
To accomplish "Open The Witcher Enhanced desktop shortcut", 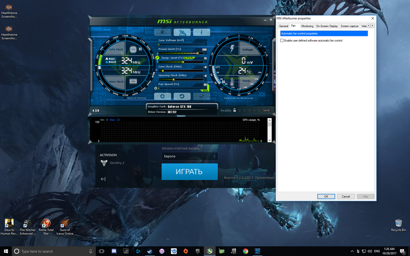I will [x=28, y=227].
